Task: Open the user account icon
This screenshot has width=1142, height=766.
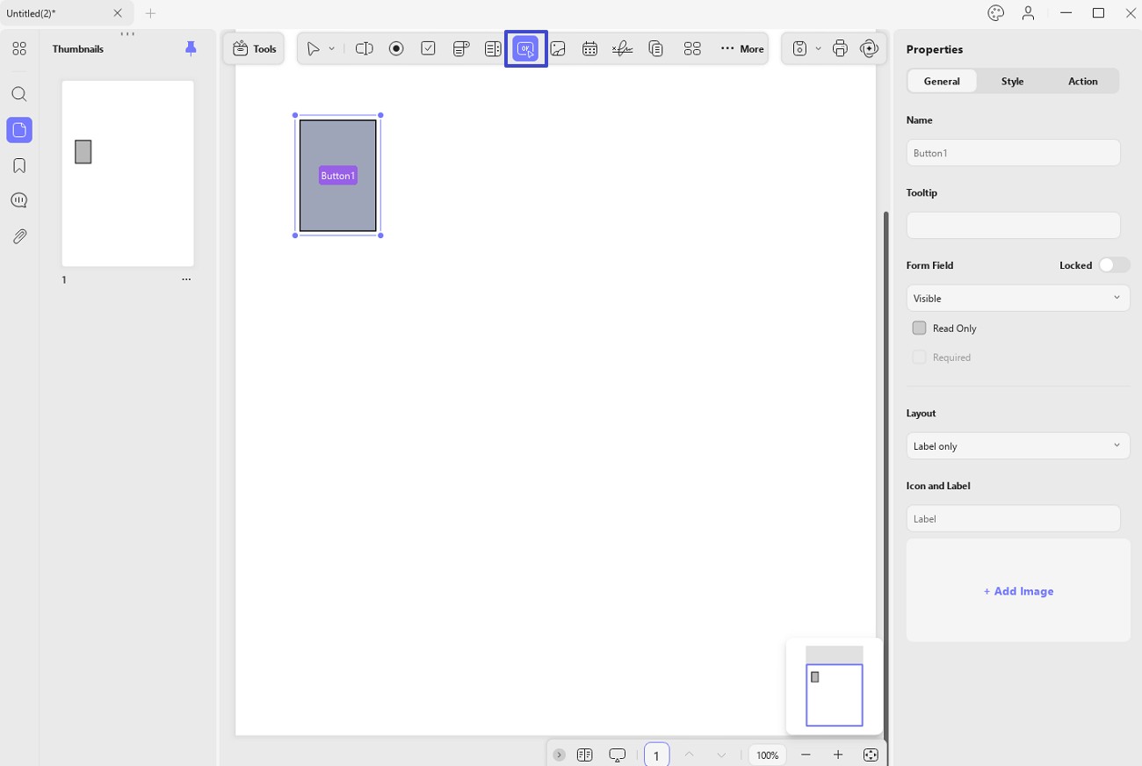Action: (x=1028, y=13)
